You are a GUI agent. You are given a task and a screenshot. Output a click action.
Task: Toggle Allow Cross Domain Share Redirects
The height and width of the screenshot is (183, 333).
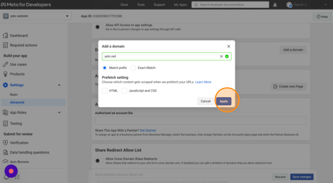(x=99, y=161)
